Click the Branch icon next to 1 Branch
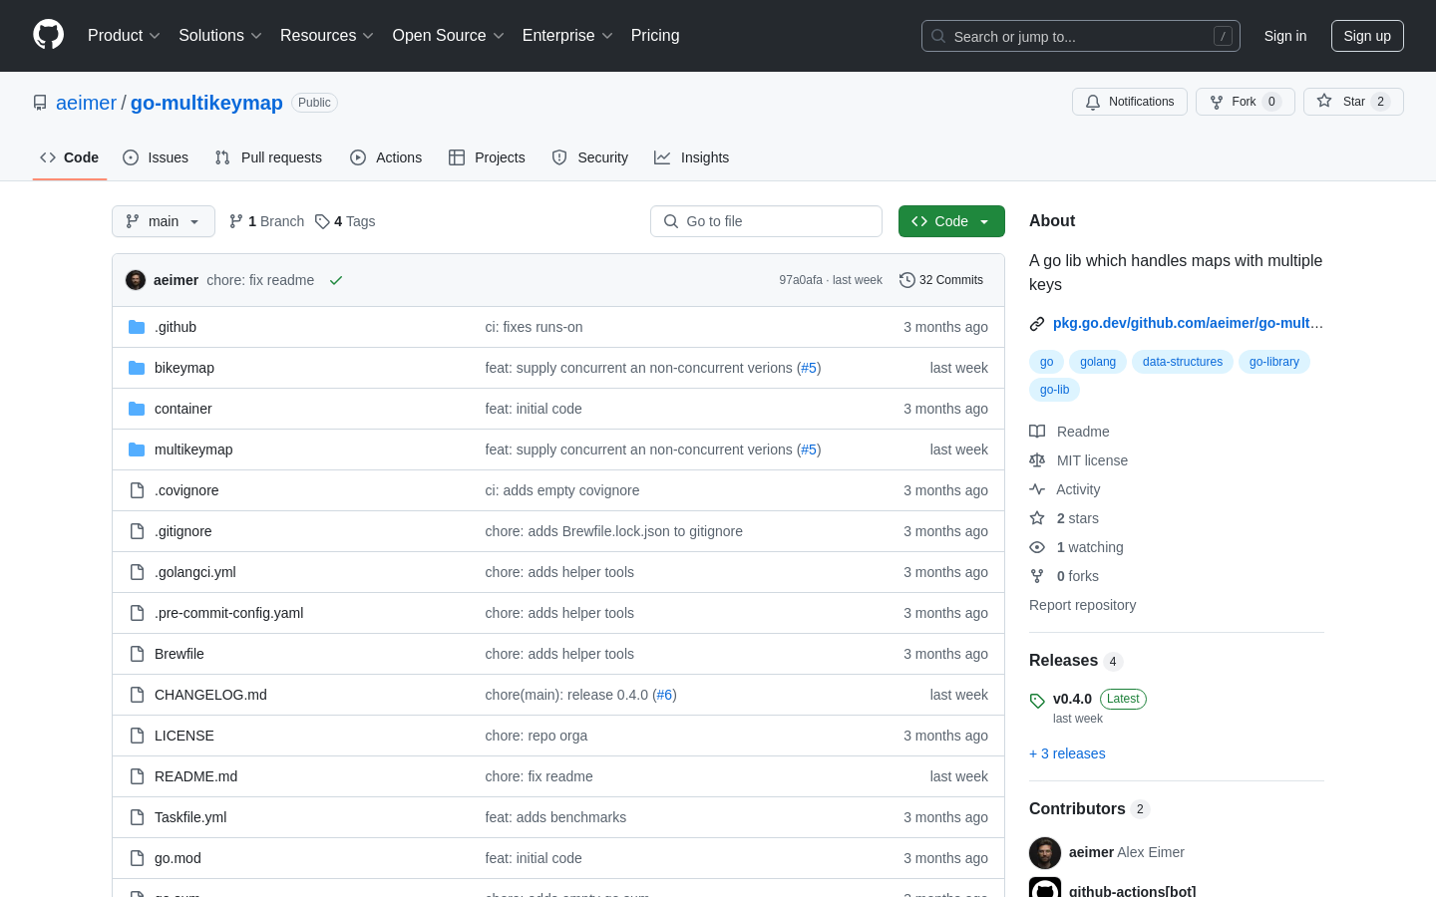 236,221
